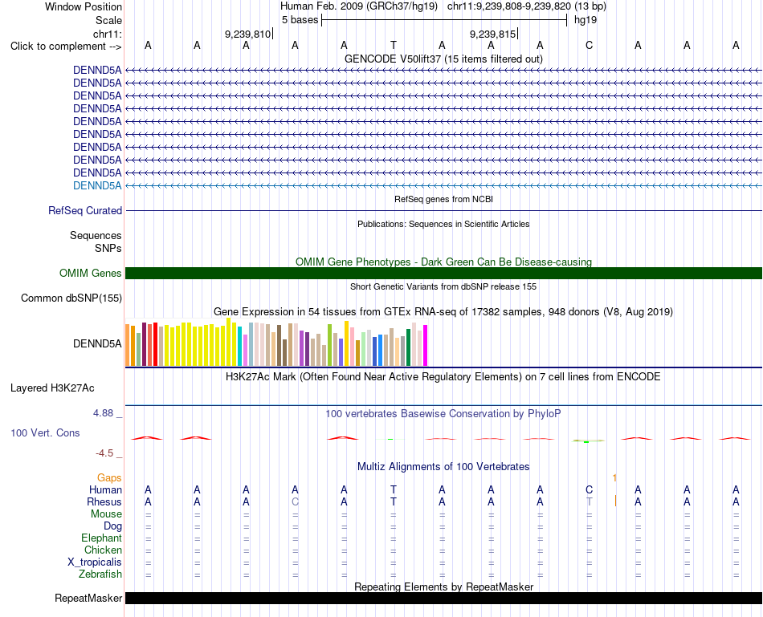
Task: Click the C base in the sequence row
Action: point(589,45)
